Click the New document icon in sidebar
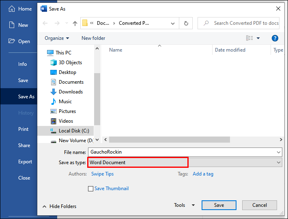 pos(12,25)
